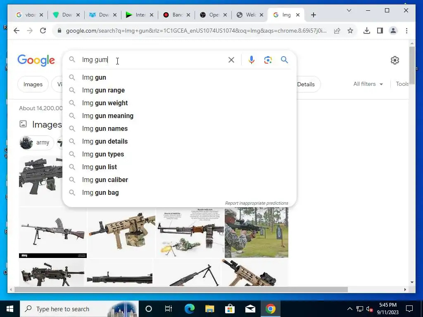Image resolution: width=423 pixels, height=317 pixels.
Task: Go to the Google logo homepage
Action: click(36, 60)
